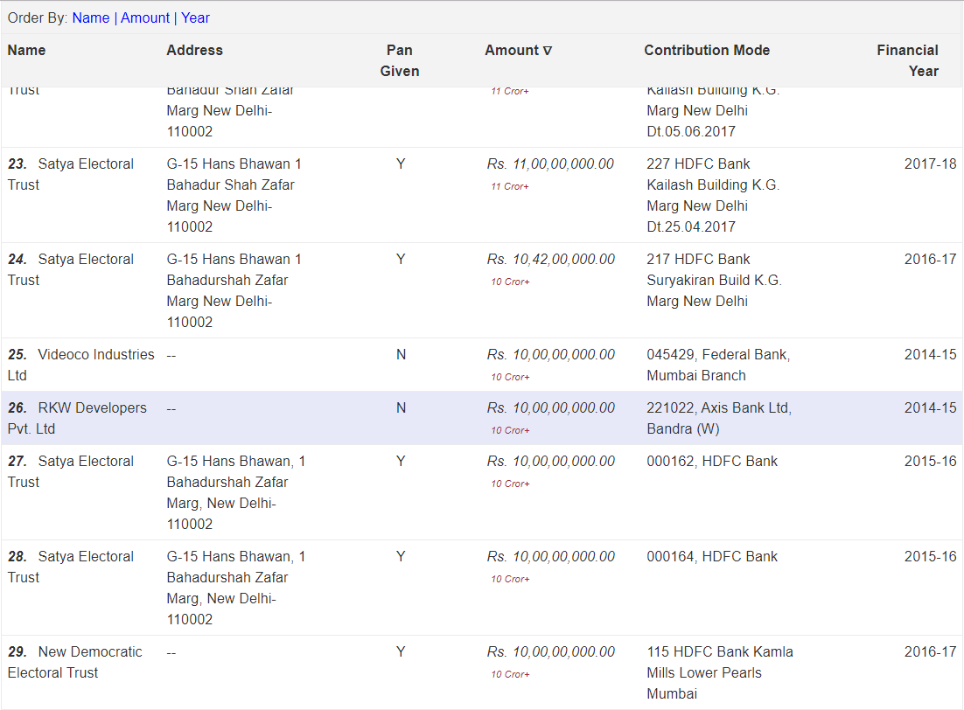This screenshot has height=710, width=964.
Task: Click '217 HDFC Bank Suryakiran' contribution mode
Action: pos(715,281)
